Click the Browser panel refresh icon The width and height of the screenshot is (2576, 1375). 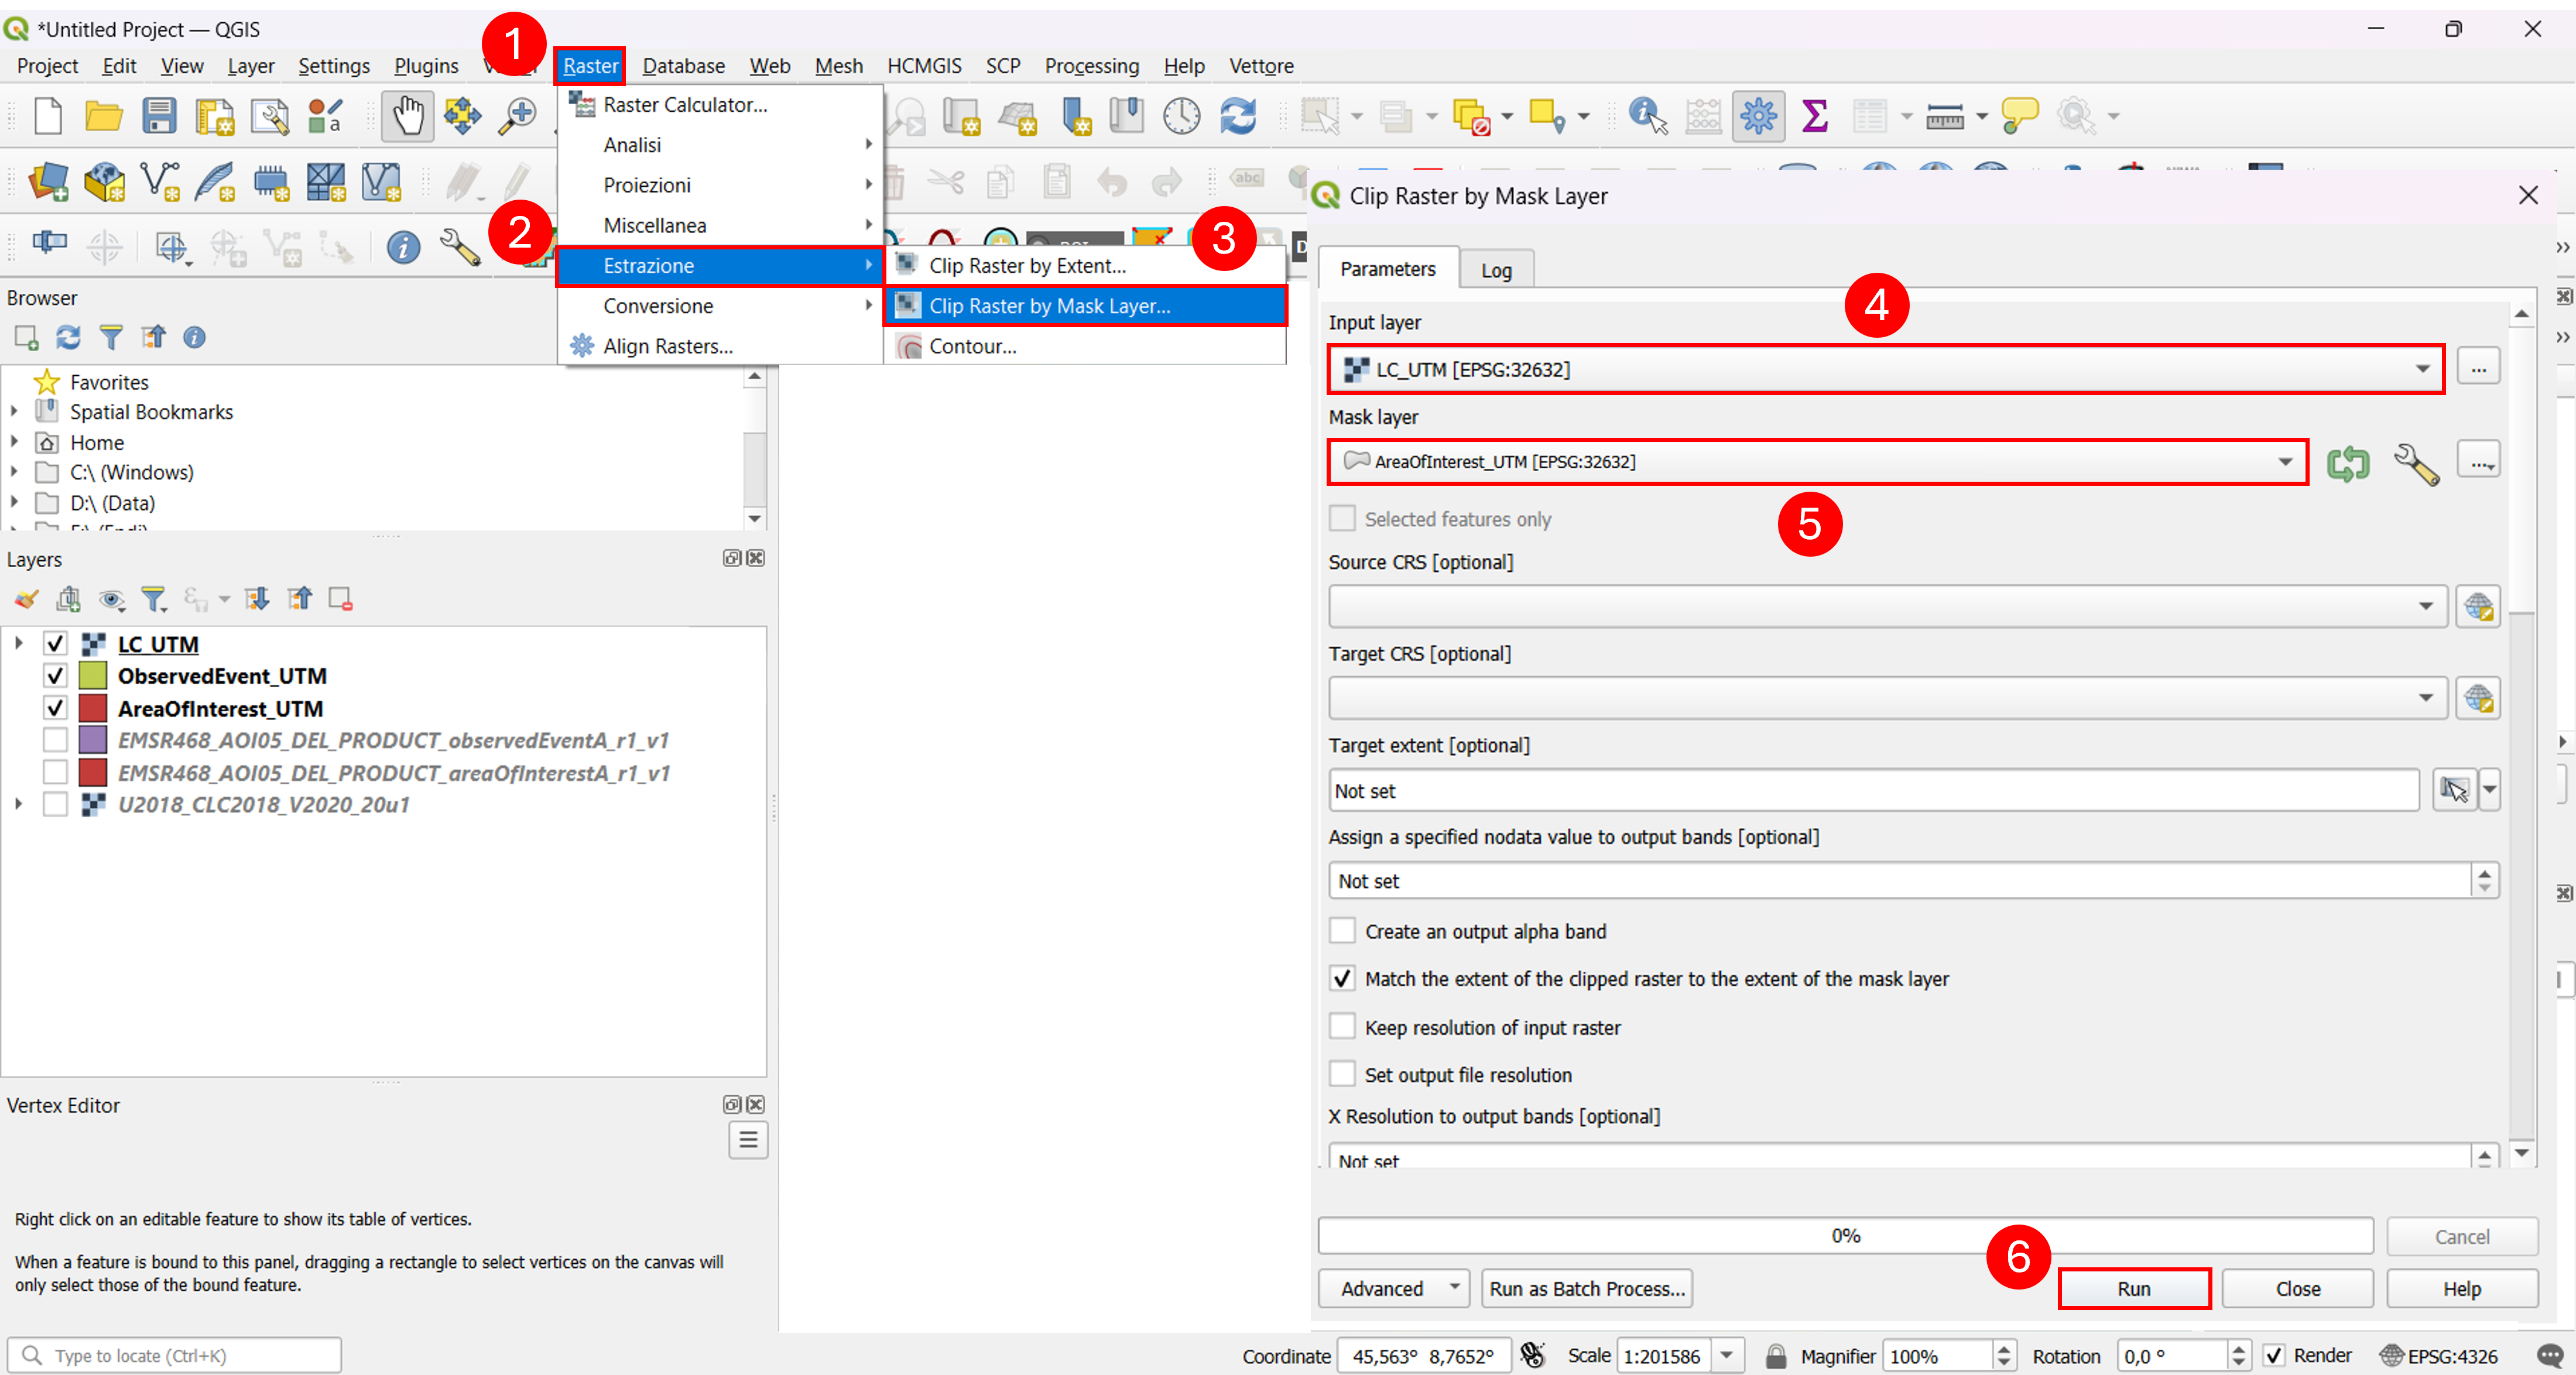click(68, 338)
